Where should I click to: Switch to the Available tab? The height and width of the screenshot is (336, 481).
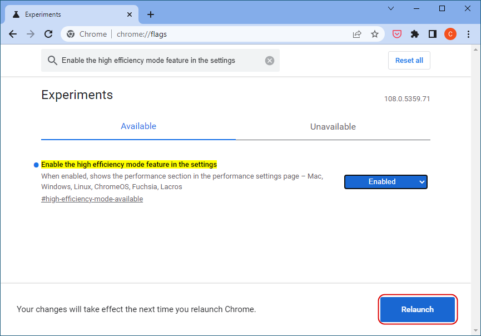(138, 126)
